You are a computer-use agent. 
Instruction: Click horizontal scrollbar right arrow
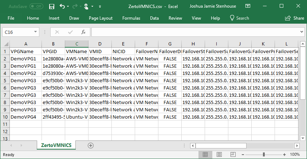[297, 146]
